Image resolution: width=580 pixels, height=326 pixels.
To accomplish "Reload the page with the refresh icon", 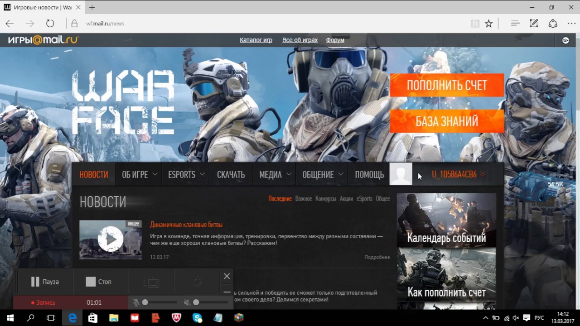I will (x=50, y=24).
